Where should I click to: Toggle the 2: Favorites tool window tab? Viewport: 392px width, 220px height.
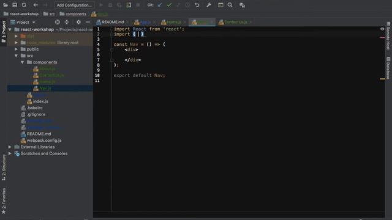click(4, 201)
